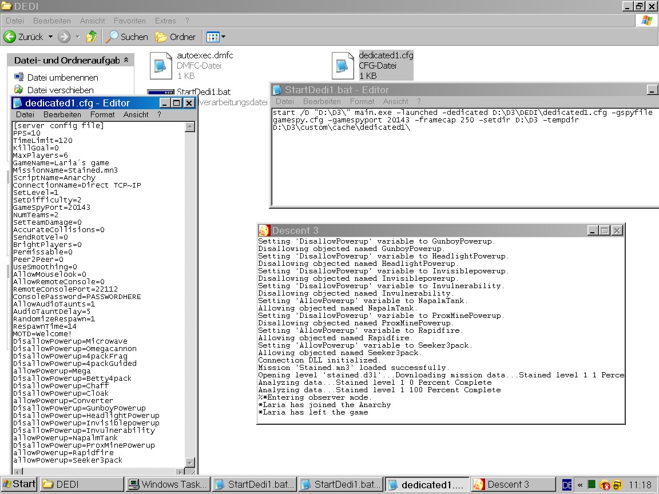Collapse the Datei- und Ordneraufgaben panel
Screen dimensions: 659x494
click(x=126, y=60)
